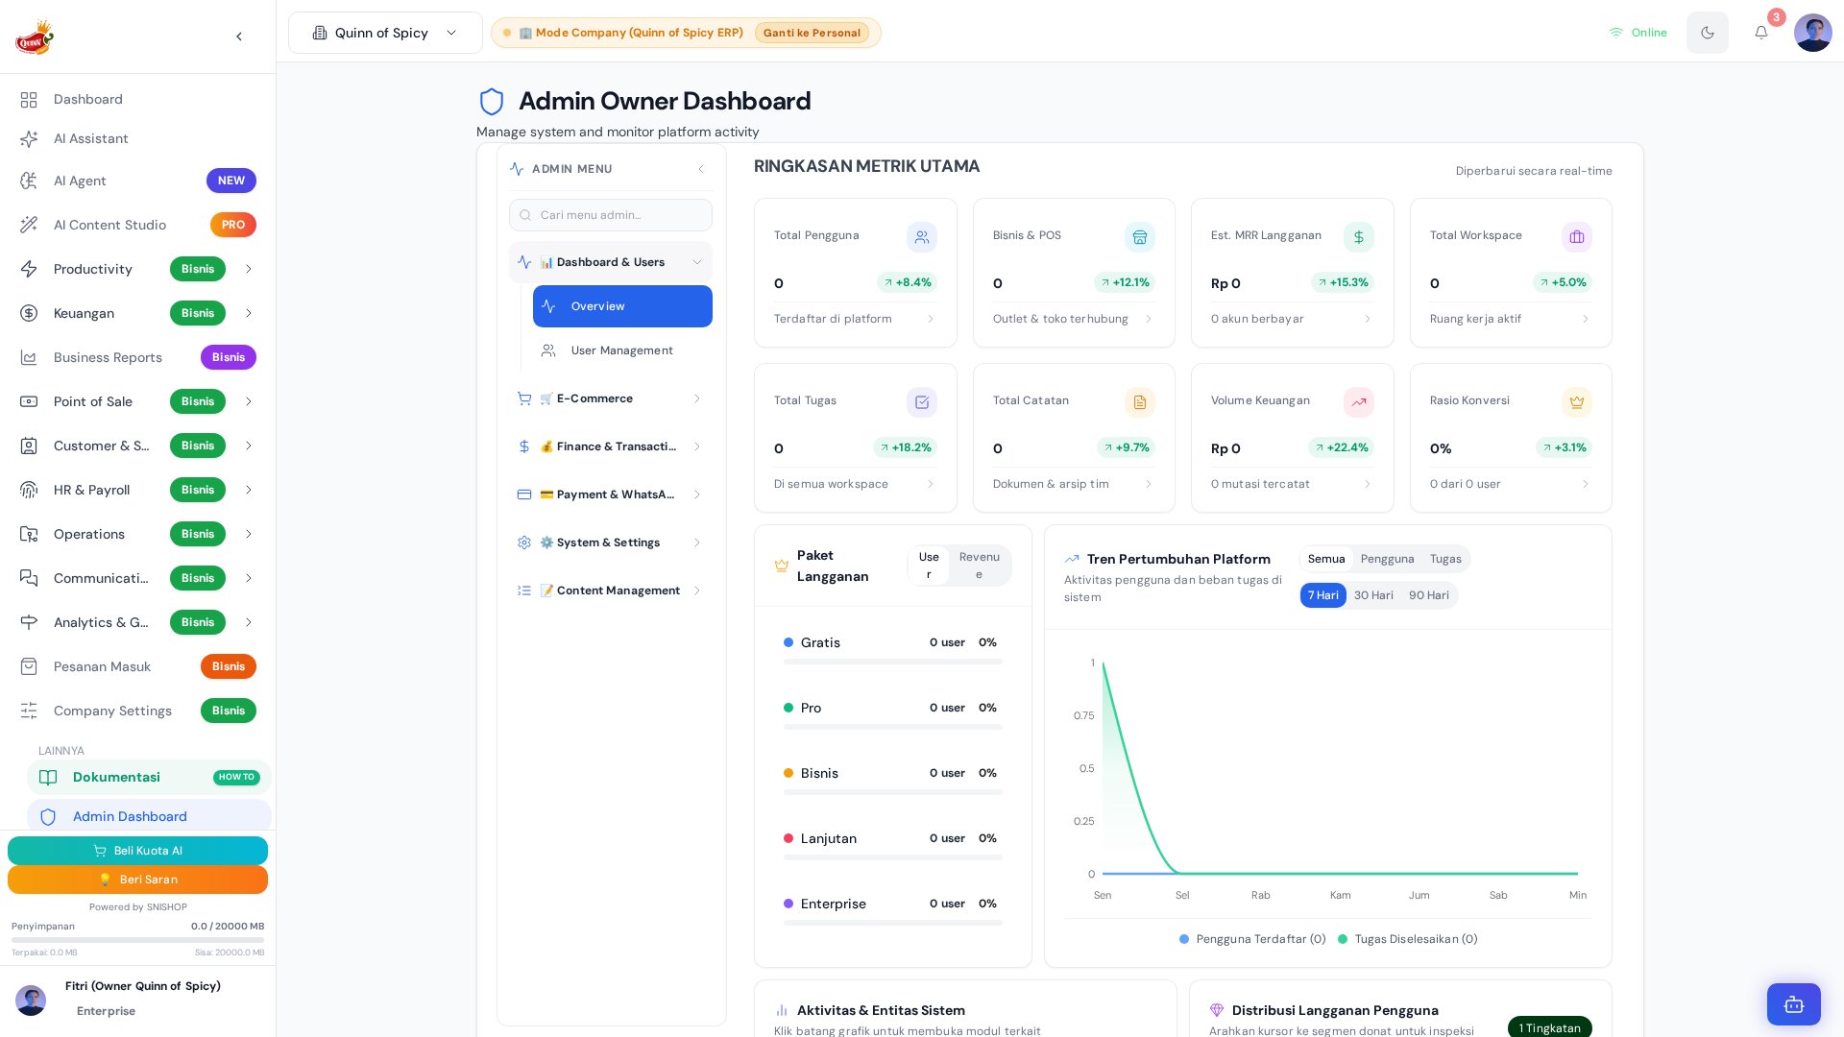Open floating chatbot assistant button
This screenshot has width=1844, height=1037.
point(1793,1004)
